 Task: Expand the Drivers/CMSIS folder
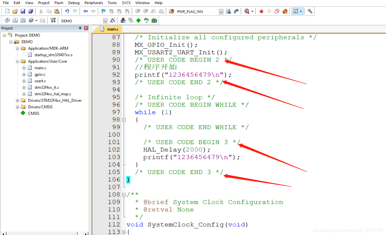[x=17, y=107]
